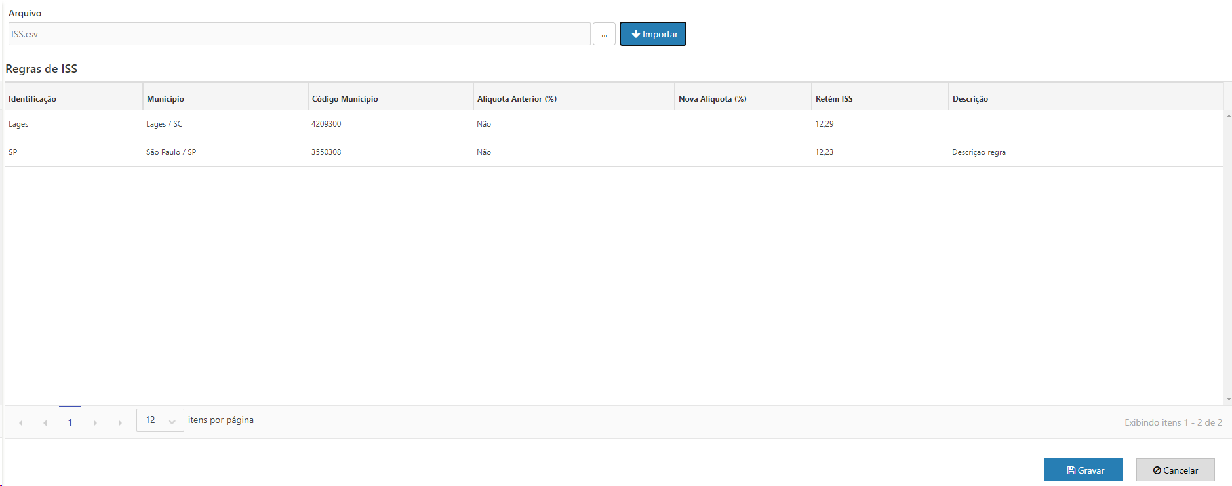Go to previous page of grid
The image size is (1232, 486).
coord(45,423)
